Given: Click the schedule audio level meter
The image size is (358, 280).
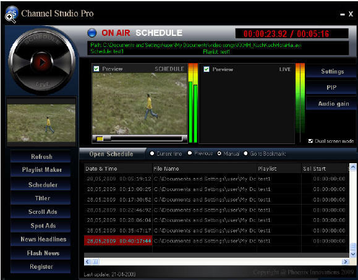Looking at the screenshot, I should [193, 103].
